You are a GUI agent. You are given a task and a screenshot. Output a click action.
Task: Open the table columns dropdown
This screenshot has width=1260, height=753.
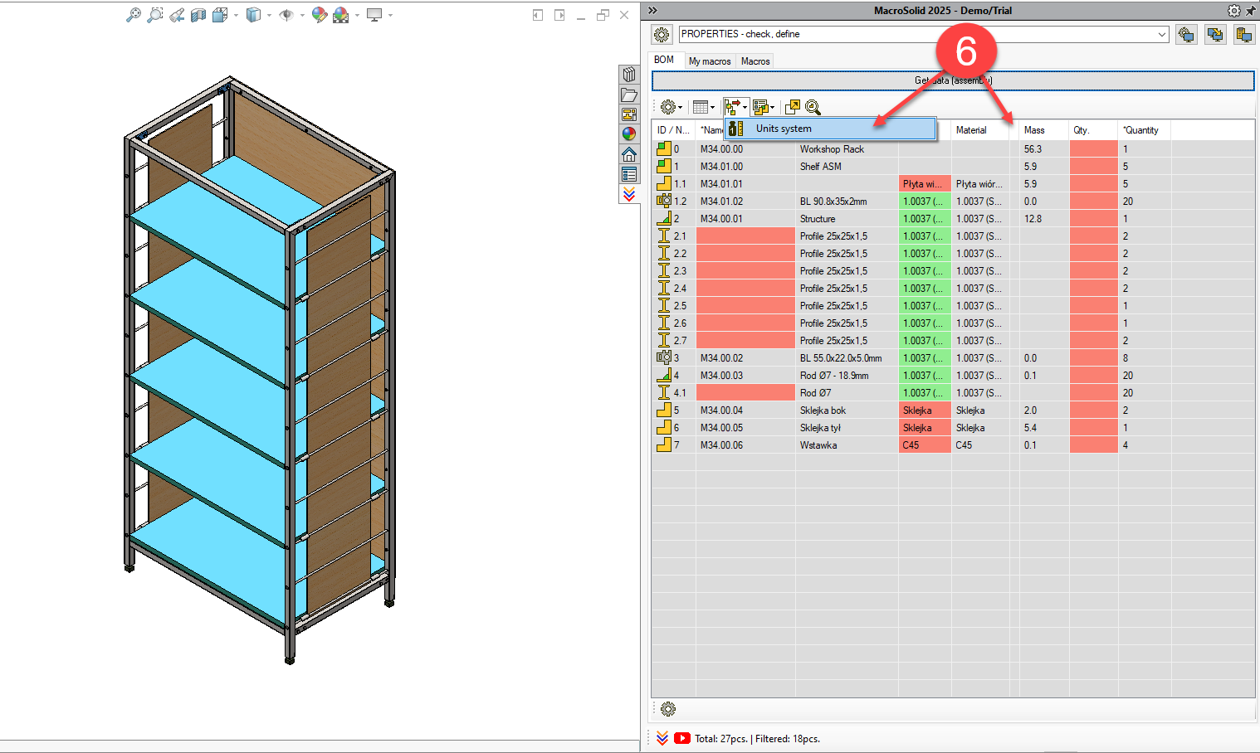coord(703,107)
